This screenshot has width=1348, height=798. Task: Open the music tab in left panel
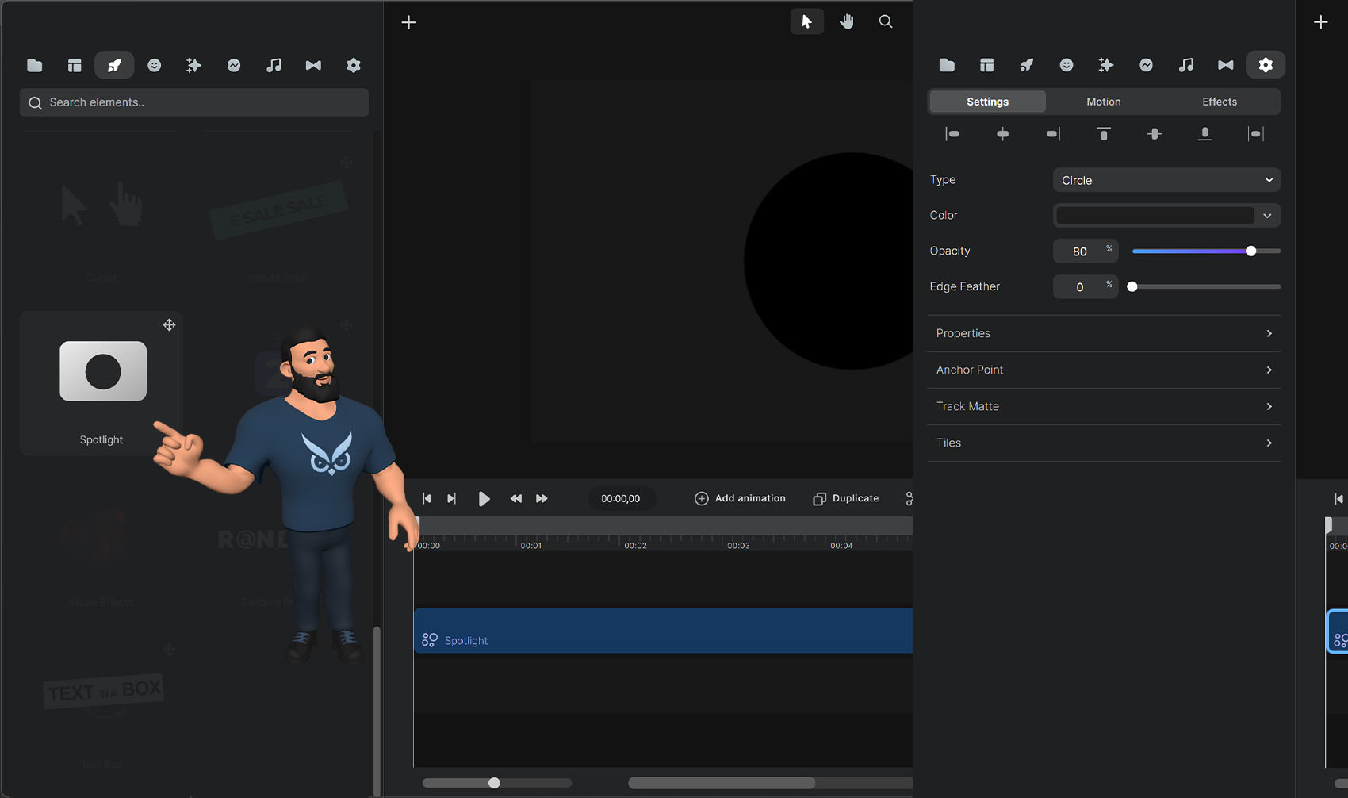[274, 65]
